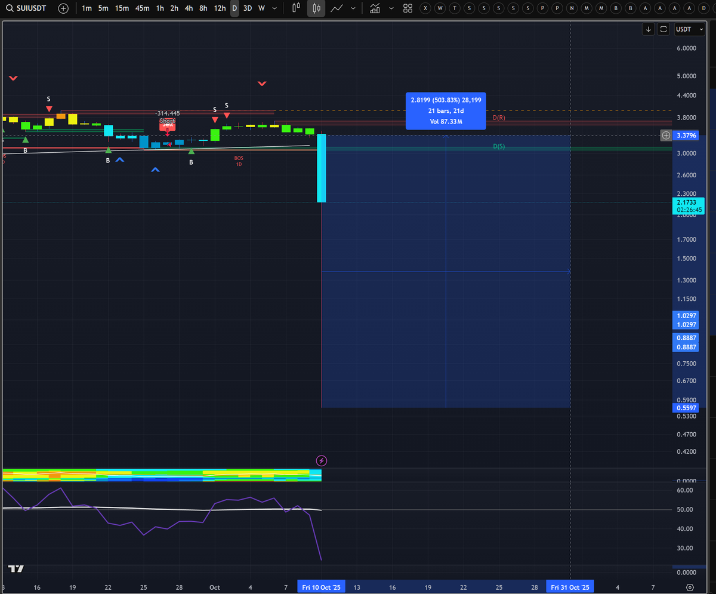Click the lightning bolt volume profile toggle
The height and width of the screenshot is (594, 716).
point(322,460)
